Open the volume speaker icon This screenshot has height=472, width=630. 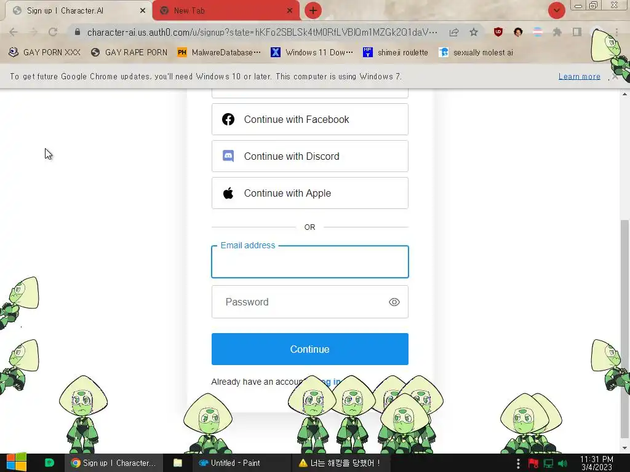pos(562,463)
